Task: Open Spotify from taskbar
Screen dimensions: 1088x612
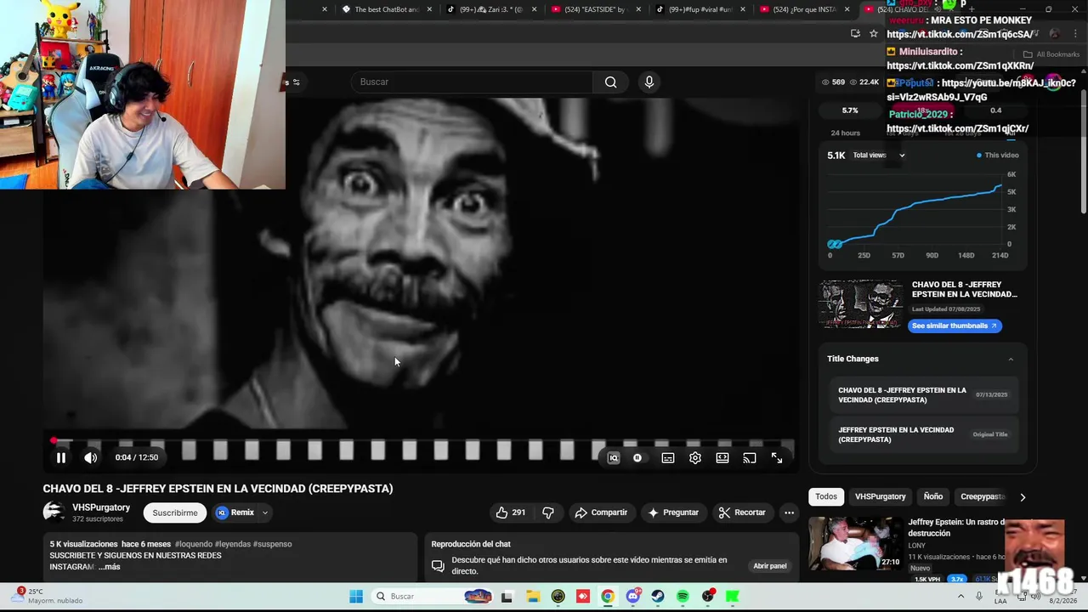Action: 683,597
